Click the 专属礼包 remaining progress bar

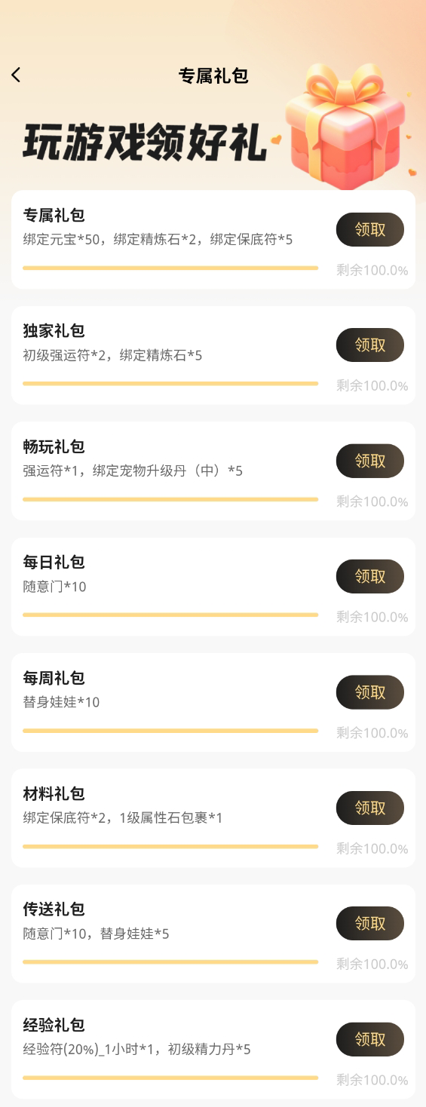170,268
